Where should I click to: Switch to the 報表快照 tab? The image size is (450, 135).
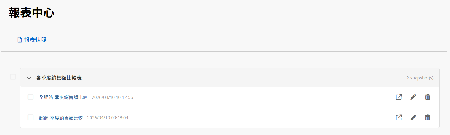(32, 40)
